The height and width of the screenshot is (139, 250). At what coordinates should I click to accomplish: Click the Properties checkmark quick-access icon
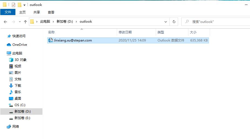[14, 5]
